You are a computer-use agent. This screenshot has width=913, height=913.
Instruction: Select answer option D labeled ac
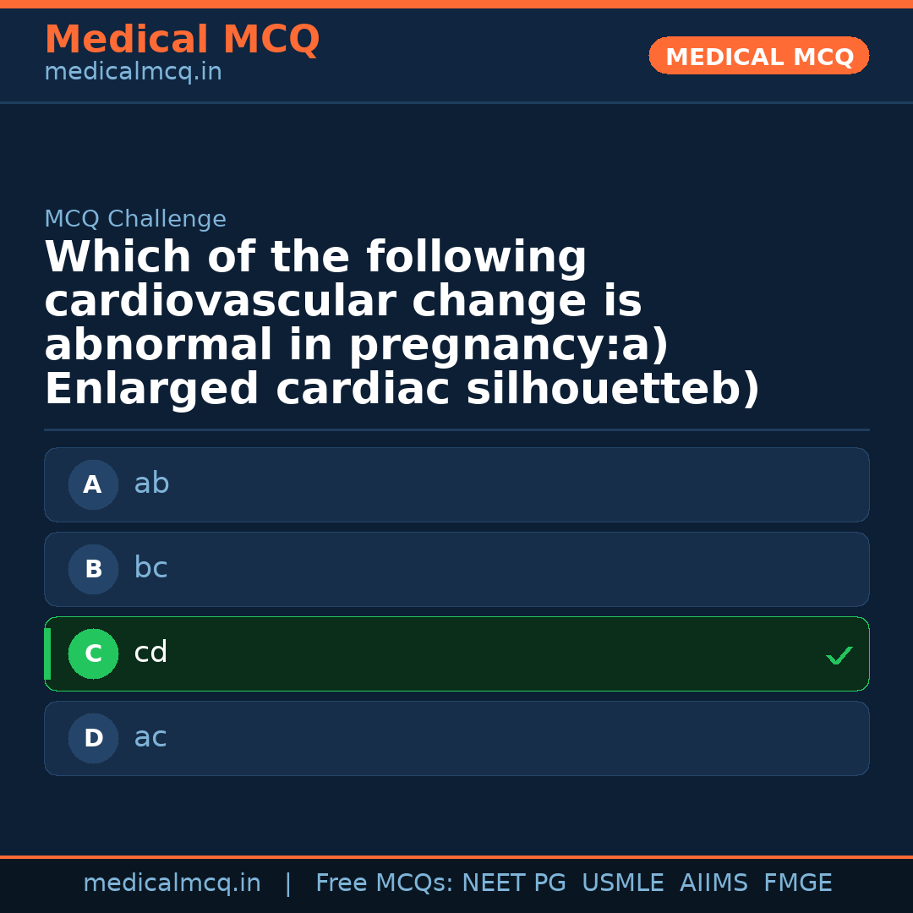456,738
